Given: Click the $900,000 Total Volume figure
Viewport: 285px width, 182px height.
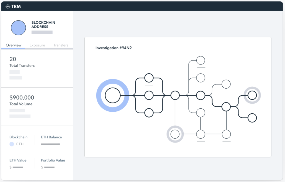Looking at the screenshot, I should [x=22, y=98].
